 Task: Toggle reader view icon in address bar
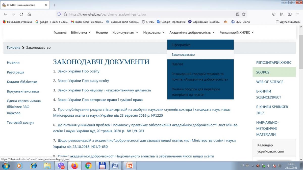[x=238, y=14]
